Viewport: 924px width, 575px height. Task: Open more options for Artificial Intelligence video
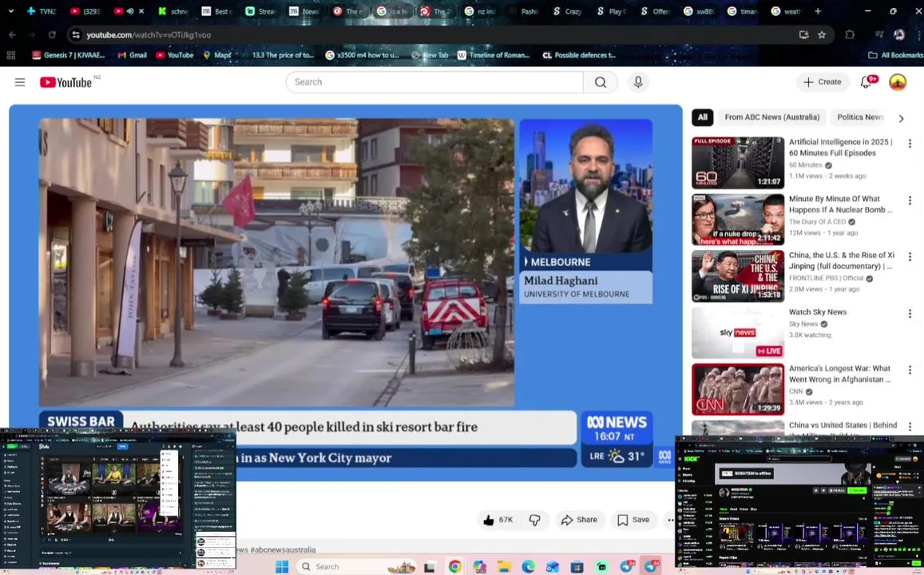[910, 144]
